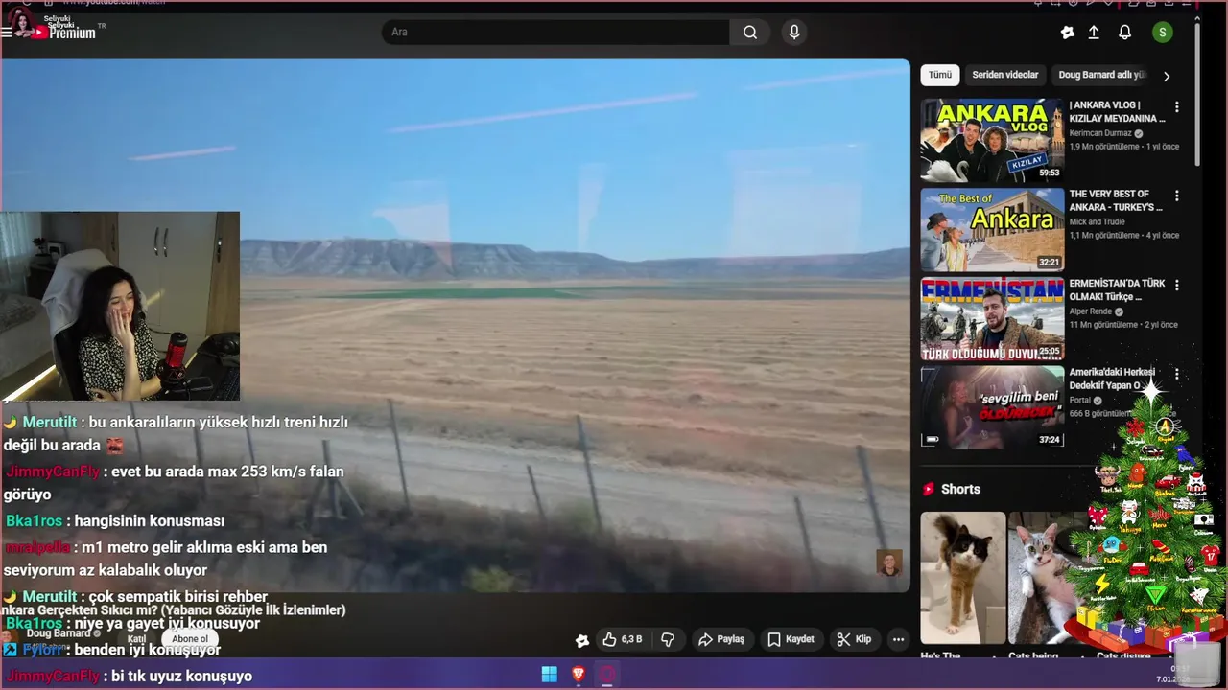Open Brave browser in the taskbar

click(579, 674)
